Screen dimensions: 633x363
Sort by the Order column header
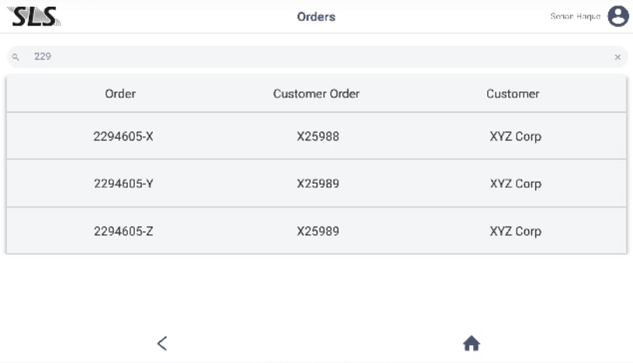coord(120,94)
